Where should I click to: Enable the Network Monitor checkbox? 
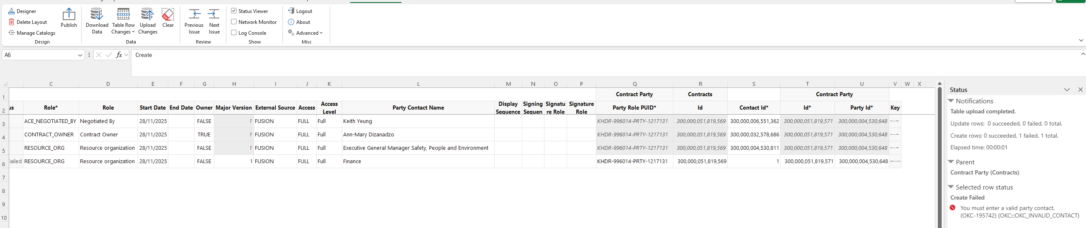[x=234, y=22]
